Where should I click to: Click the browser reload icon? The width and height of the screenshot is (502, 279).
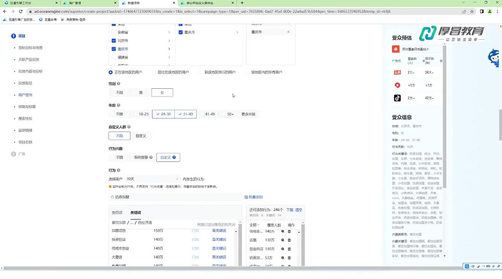point(20,11)
